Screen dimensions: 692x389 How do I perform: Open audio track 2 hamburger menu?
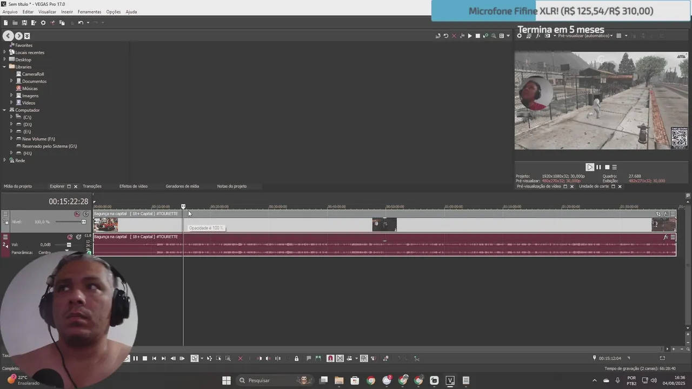[x=5, y=237]
